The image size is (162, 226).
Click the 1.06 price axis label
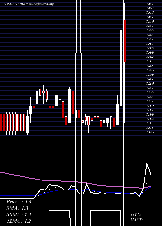150,132
